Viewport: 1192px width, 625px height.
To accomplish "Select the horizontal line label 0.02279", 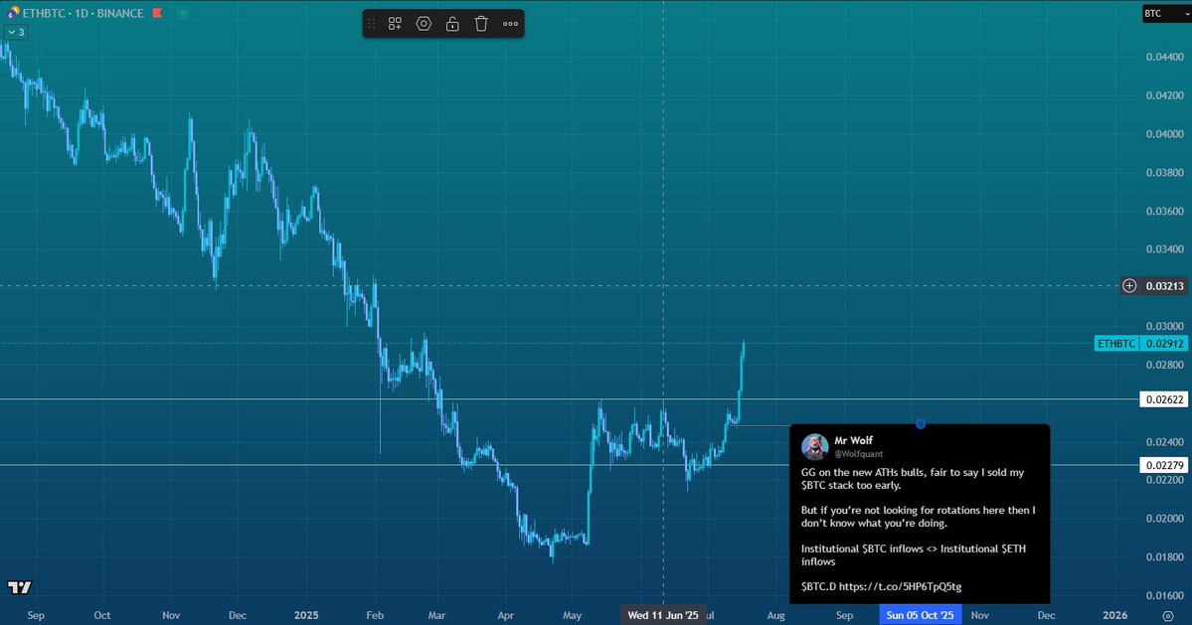I will (x=1164, y=465).
